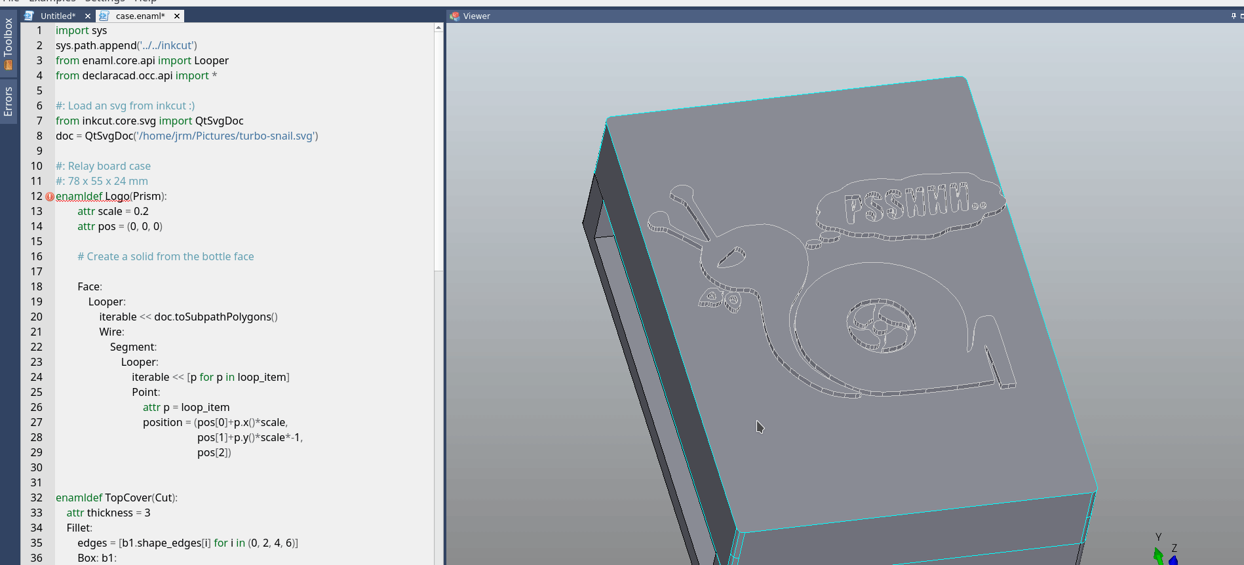Click '# Create a solid from the bottle face'
Viewport: 1244px width, 565px height.
[166, 256]
